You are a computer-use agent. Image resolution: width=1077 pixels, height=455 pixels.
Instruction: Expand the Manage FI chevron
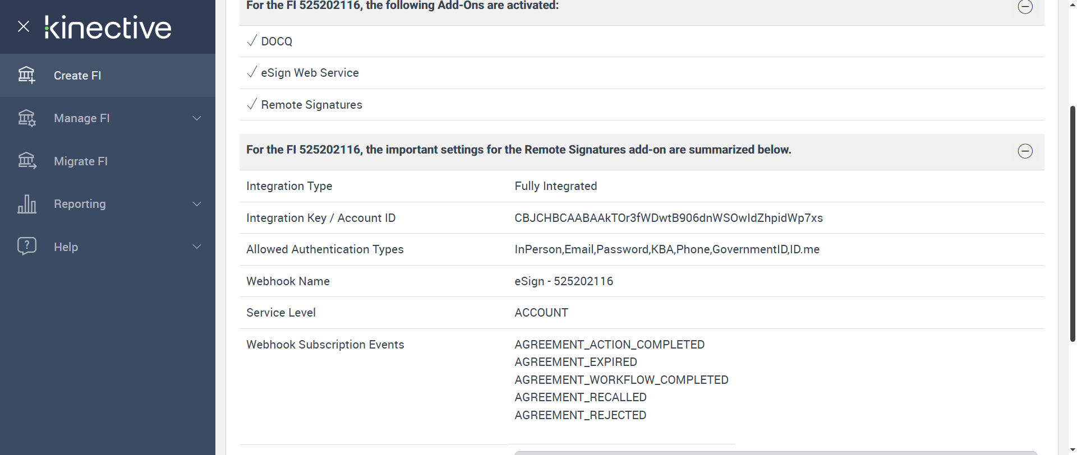pyautogui.click(x=197, y=118)
